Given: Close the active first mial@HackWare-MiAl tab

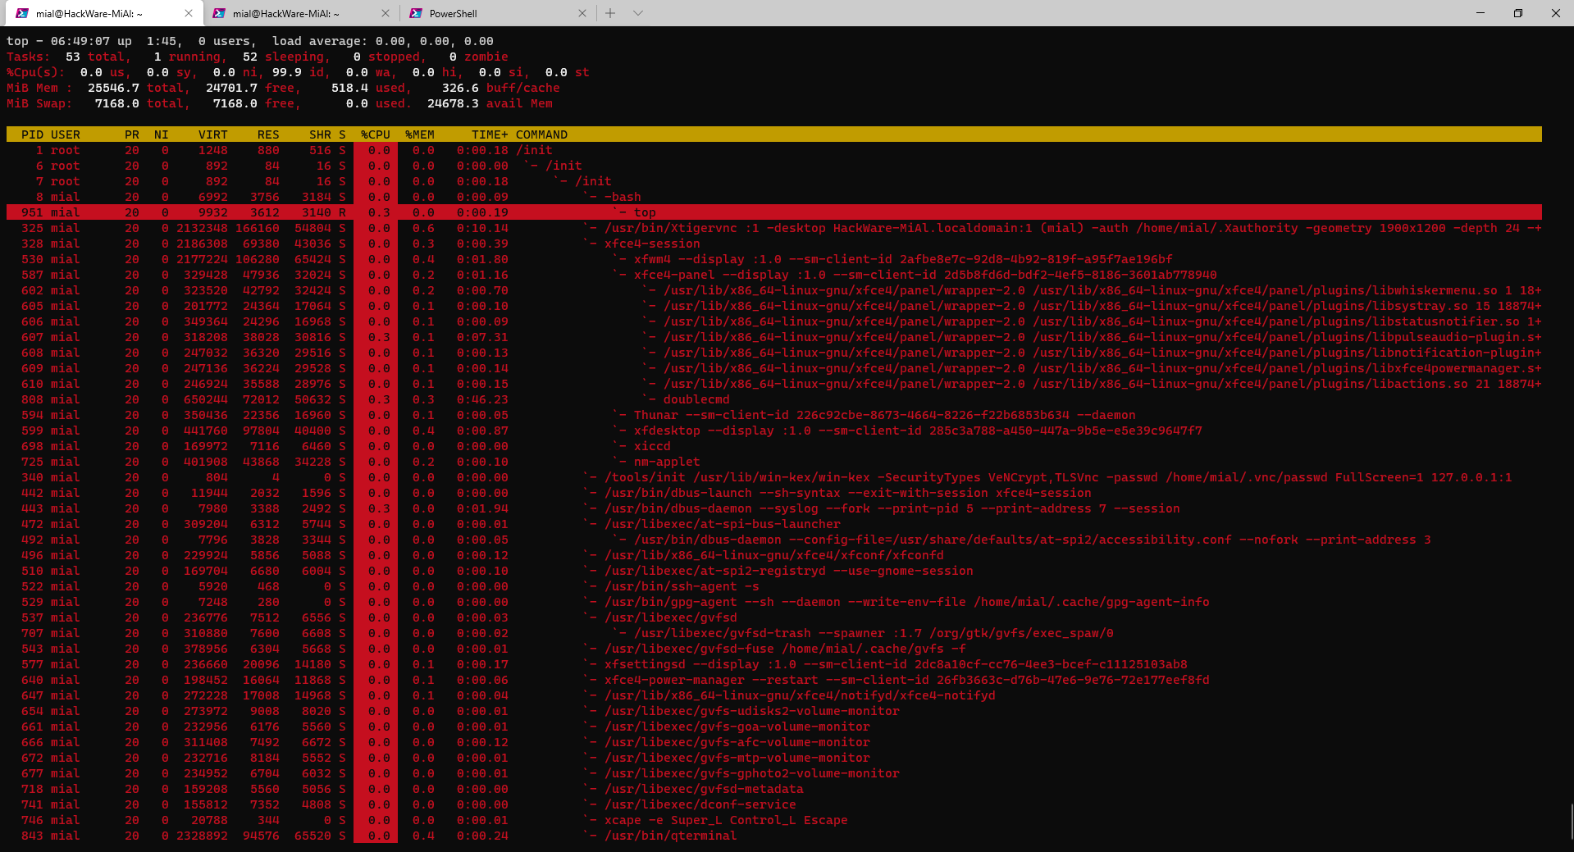Looking at the screenshot, I should 189,13.
